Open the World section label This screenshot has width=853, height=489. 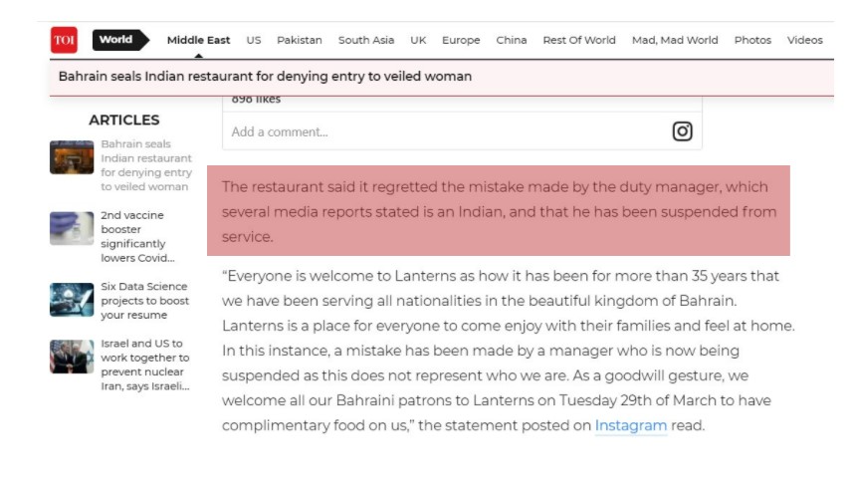click(x=117, y=40)
